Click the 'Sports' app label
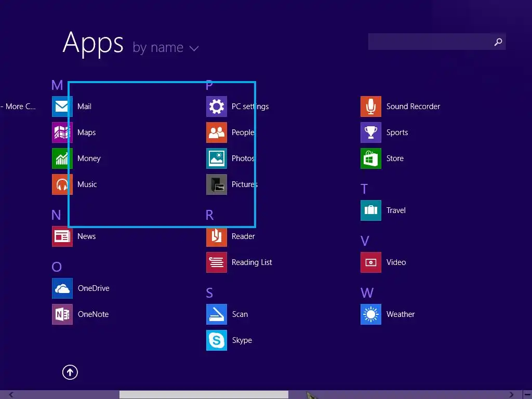 [x=397, y=132]
